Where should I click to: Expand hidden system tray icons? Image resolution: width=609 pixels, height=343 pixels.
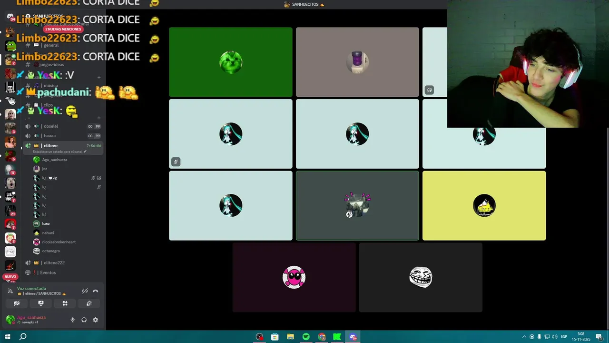[x=524, y=337]
